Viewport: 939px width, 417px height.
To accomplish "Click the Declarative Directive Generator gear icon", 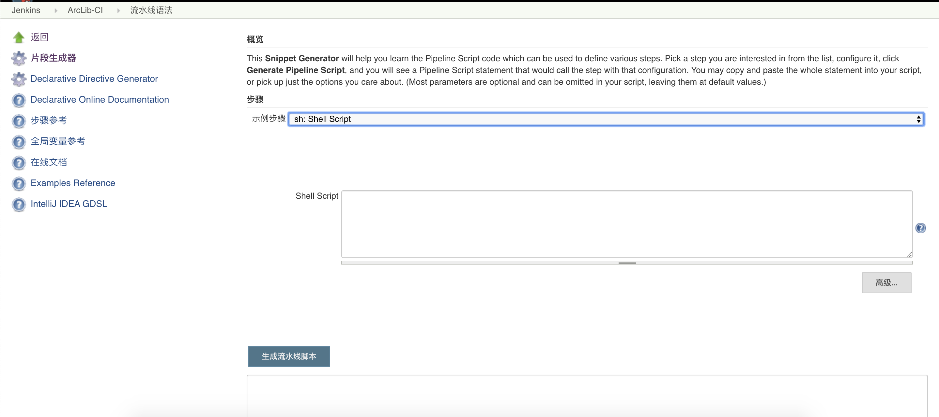I will coord(19,79).
